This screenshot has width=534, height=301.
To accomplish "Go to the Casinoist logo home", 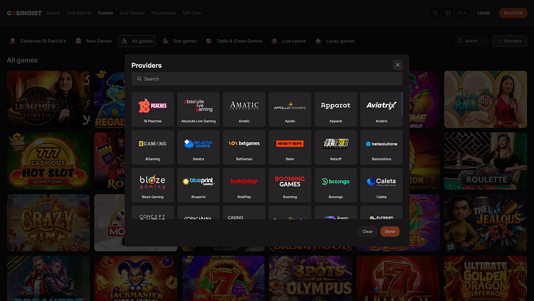I will (24, 13).
